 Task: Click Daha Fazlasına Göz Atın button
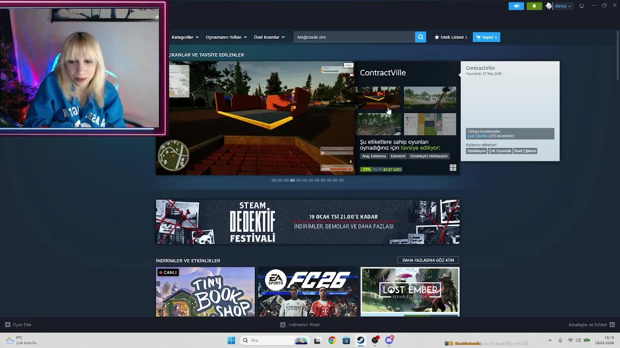tap(428, 260)
